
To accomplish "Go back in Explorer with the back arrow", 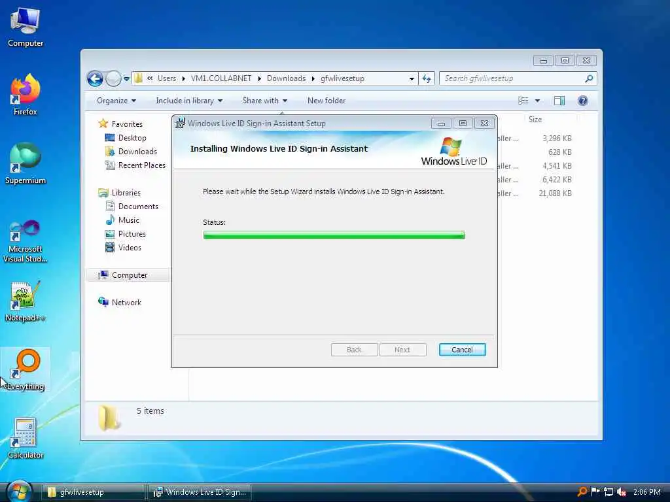I will tap(96, 78).
